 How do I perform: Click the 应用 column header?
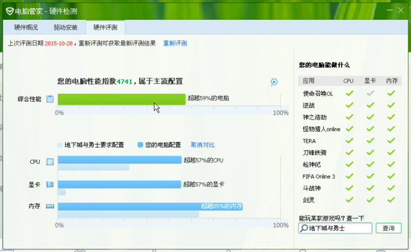pos(308,81)
